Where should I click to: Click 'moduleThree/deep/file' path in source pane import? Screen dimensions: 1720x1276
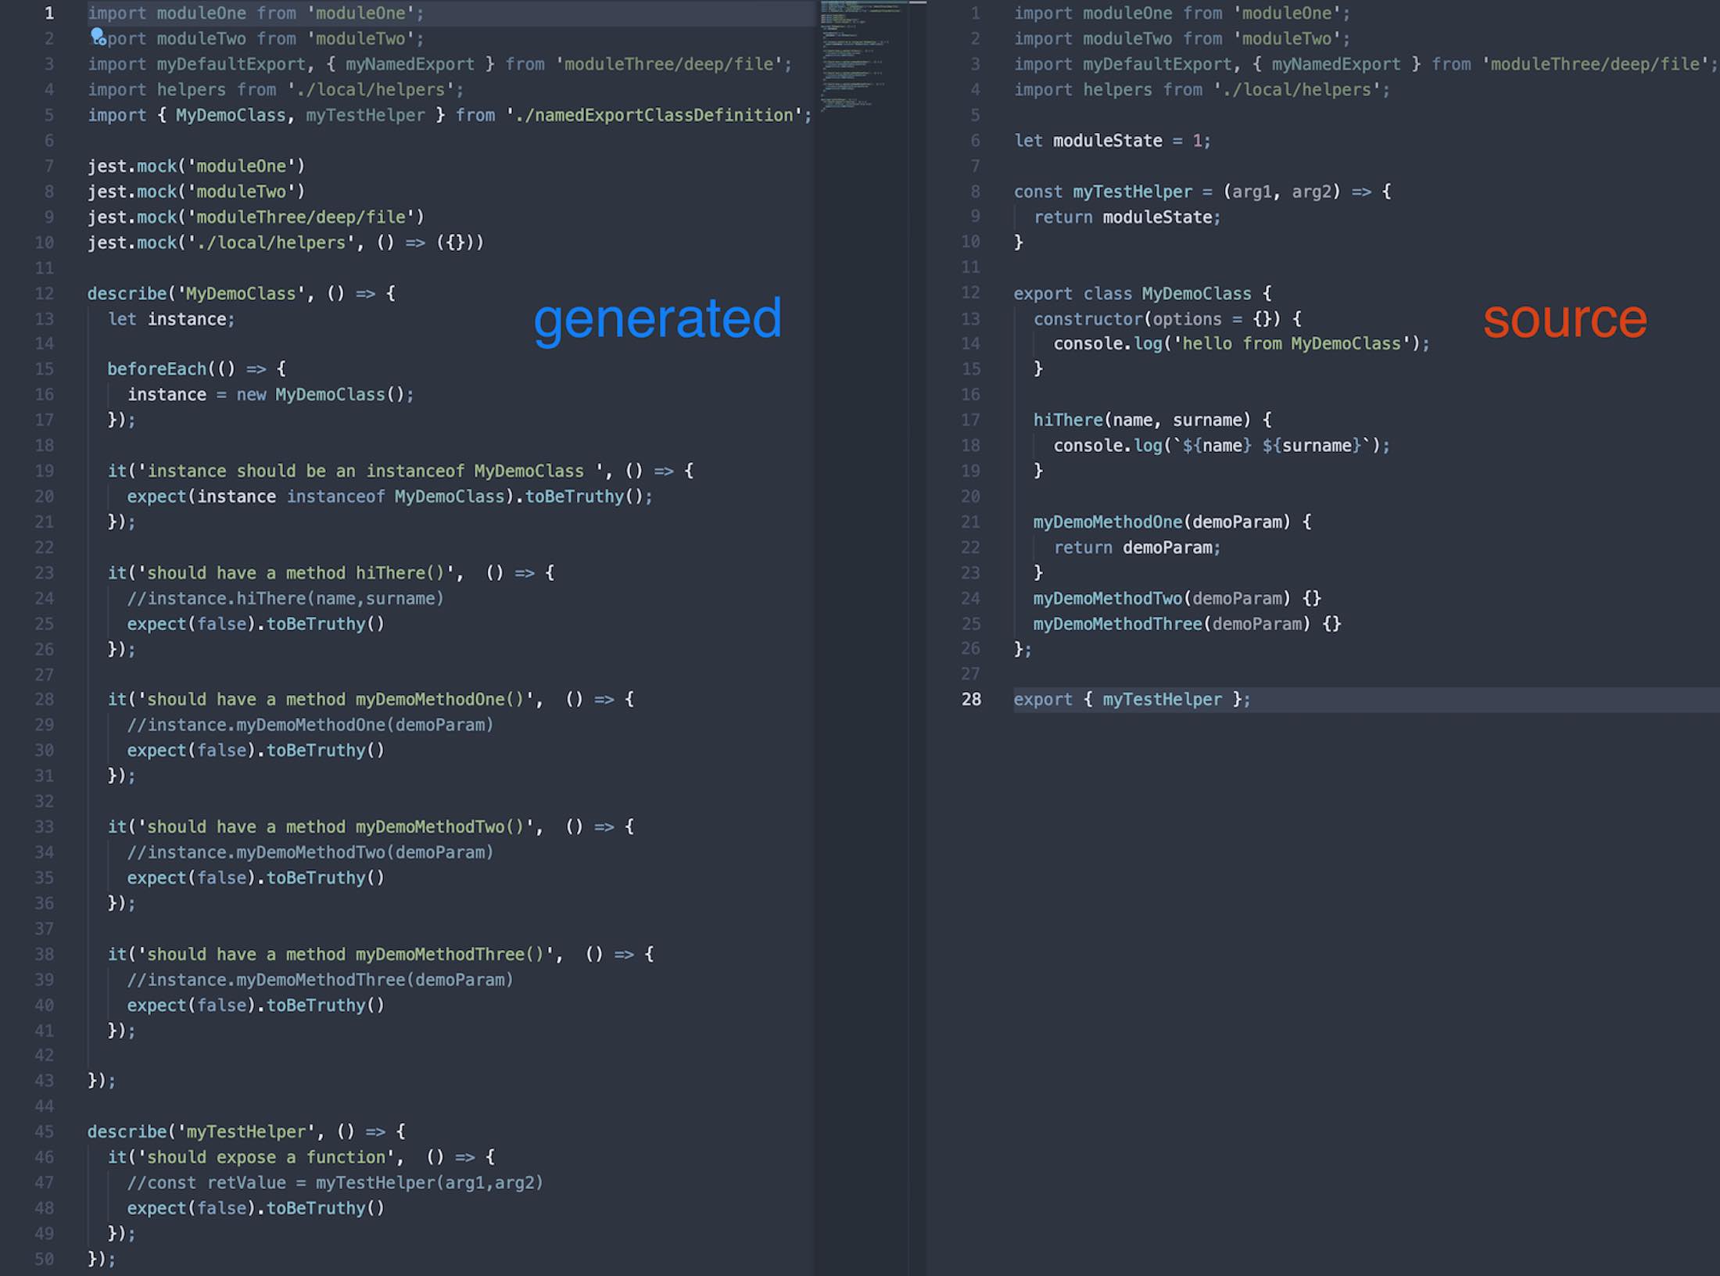(x=1595, y=64)
